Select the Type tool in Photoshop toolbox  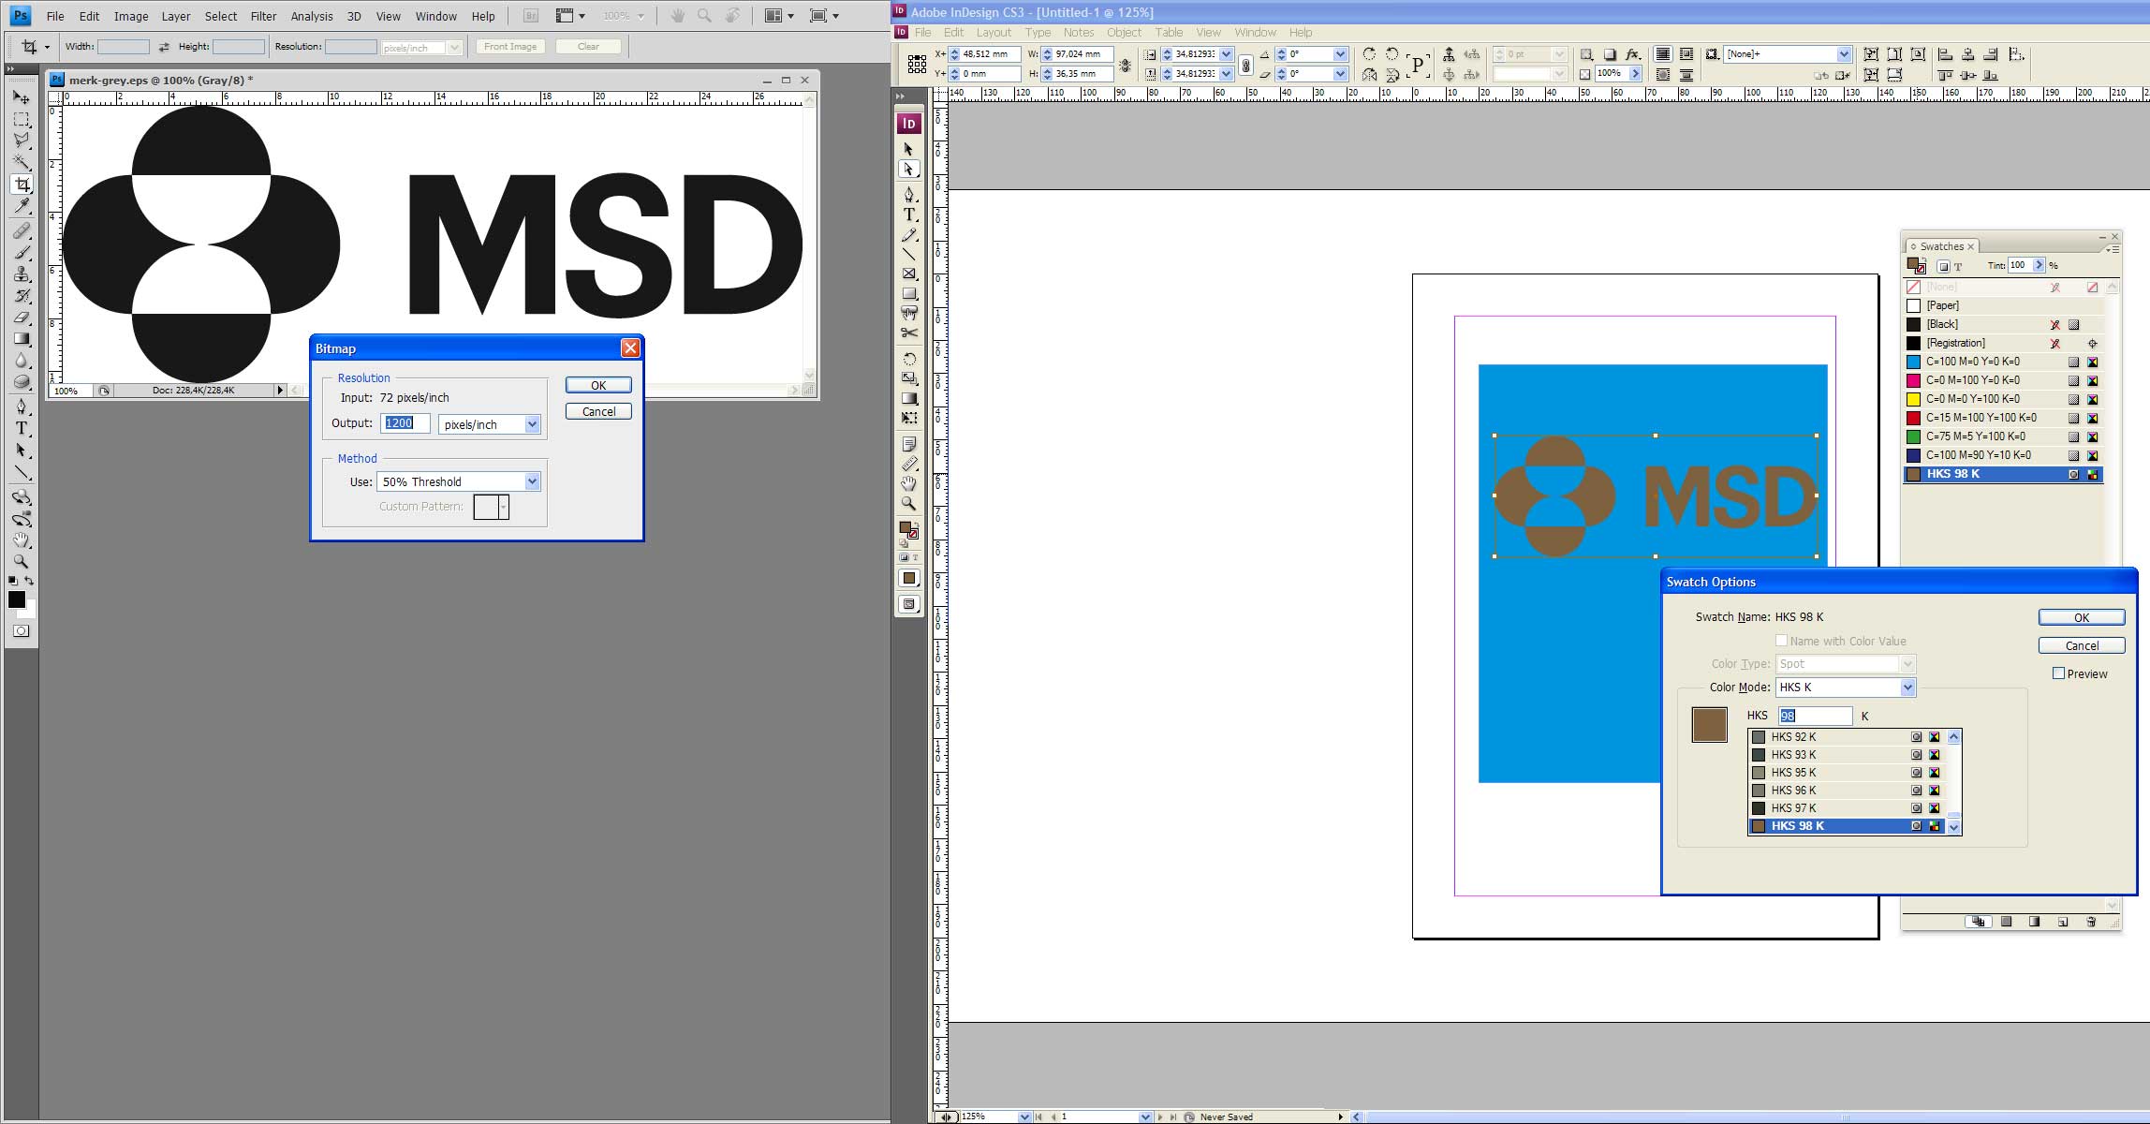click(x=21, y=428)
